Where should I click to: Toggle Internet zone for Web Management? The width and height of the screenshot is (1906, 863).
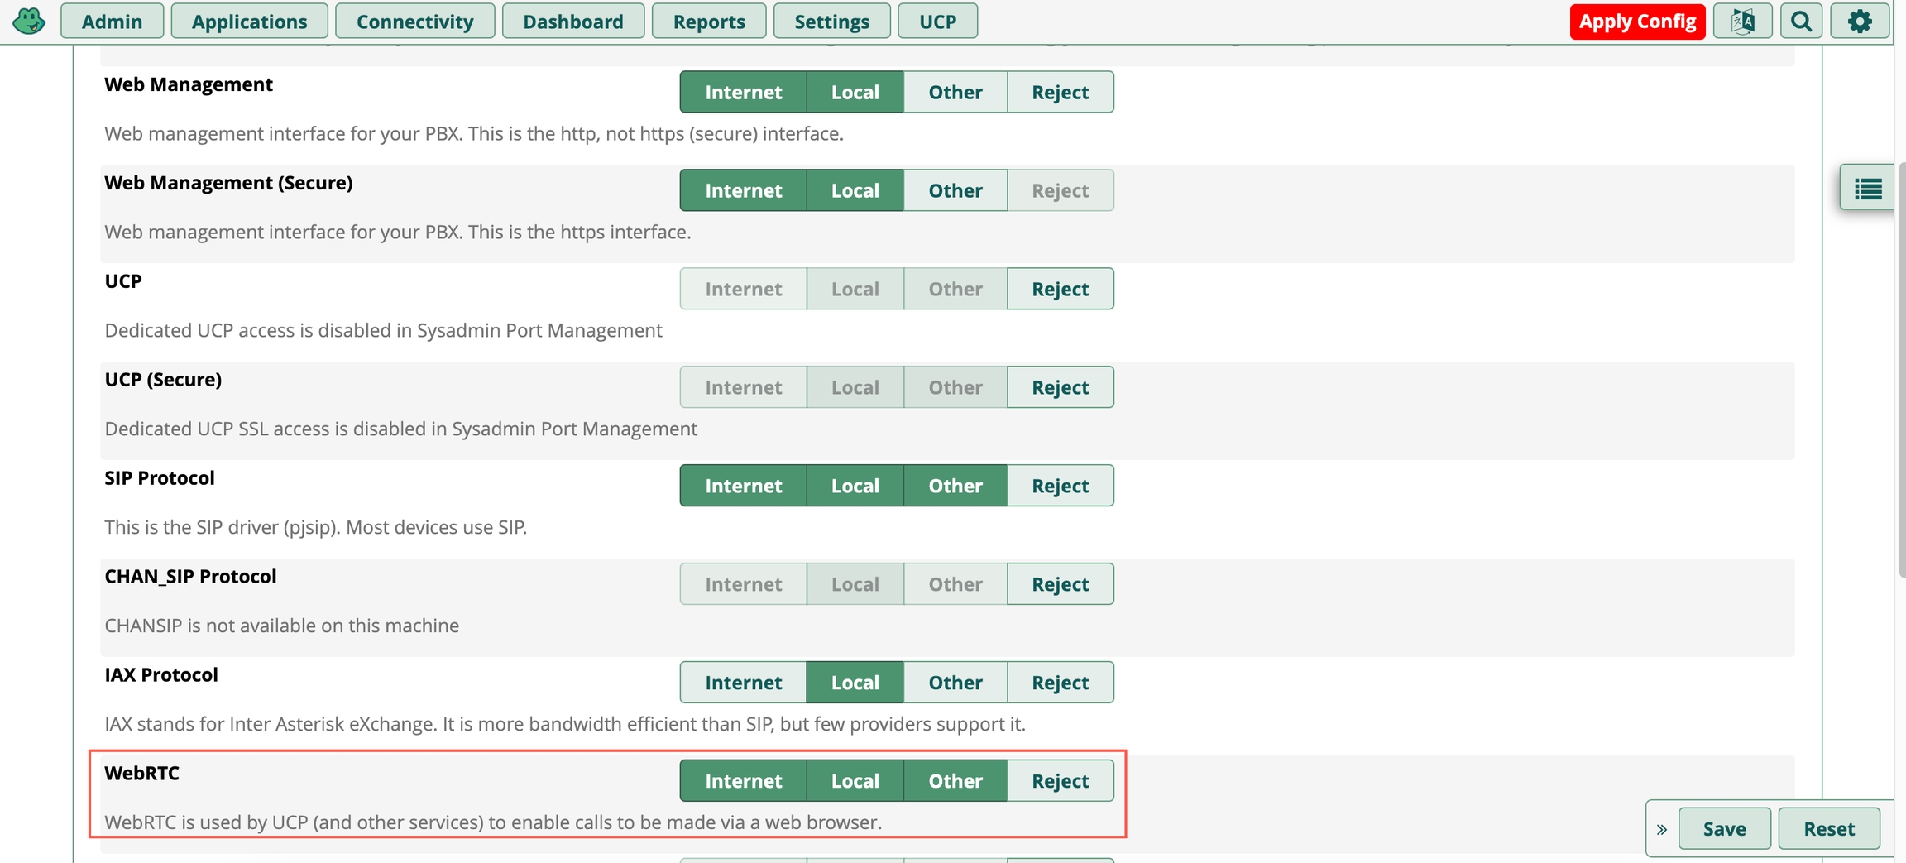743,92
